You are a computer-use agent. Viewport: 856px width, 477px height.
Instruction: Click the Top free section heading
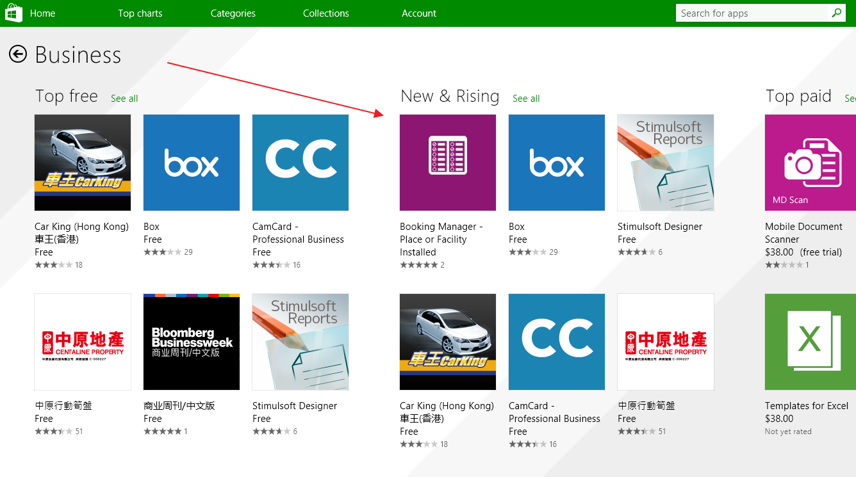tap(67, 96)
